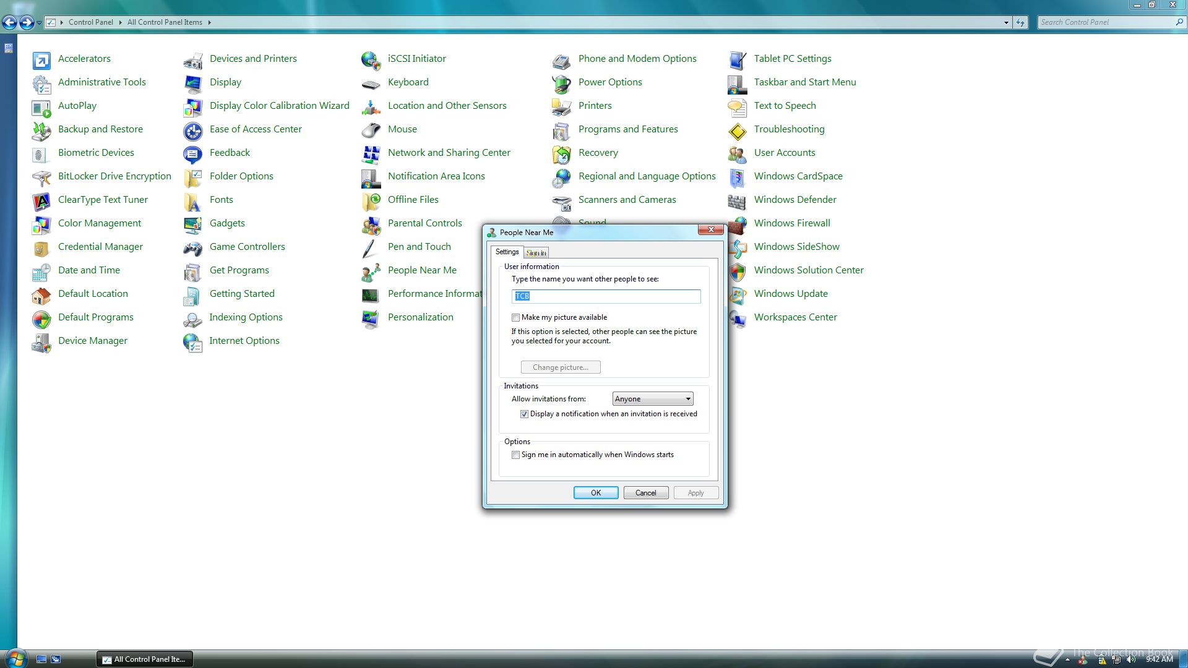Open the User Accounts link
Viewport: 1188px width, 668px height.
(x=785, y=153)
